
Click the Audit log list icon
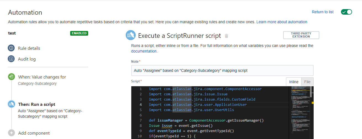11,59
